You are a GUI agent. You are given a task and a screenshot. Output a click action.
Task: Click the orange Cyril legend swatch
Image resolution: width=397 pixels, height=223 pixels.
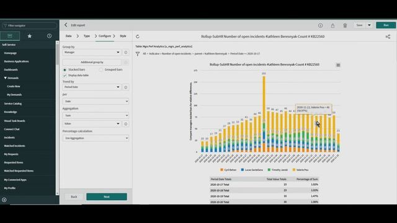coord(221,170)
